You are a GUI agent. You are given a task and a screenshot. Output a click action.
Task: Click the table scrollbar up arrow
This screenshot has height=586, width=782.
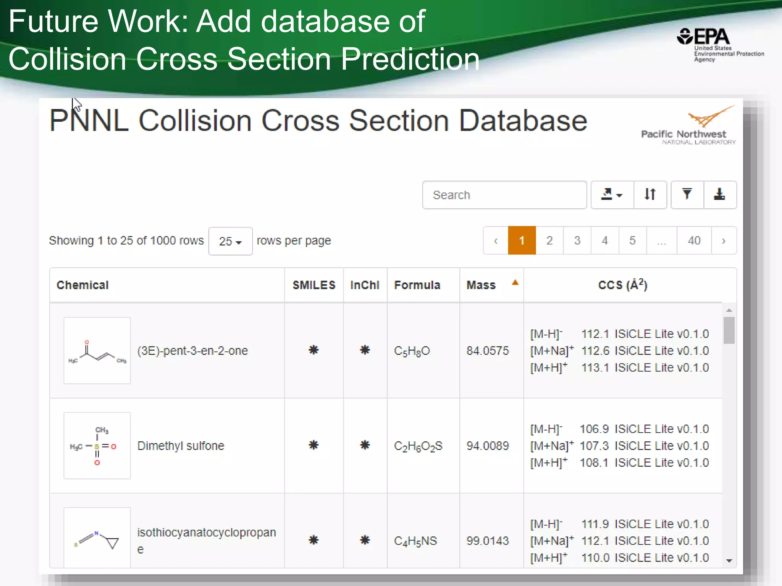pyautogui.click(x=729, y=310)
